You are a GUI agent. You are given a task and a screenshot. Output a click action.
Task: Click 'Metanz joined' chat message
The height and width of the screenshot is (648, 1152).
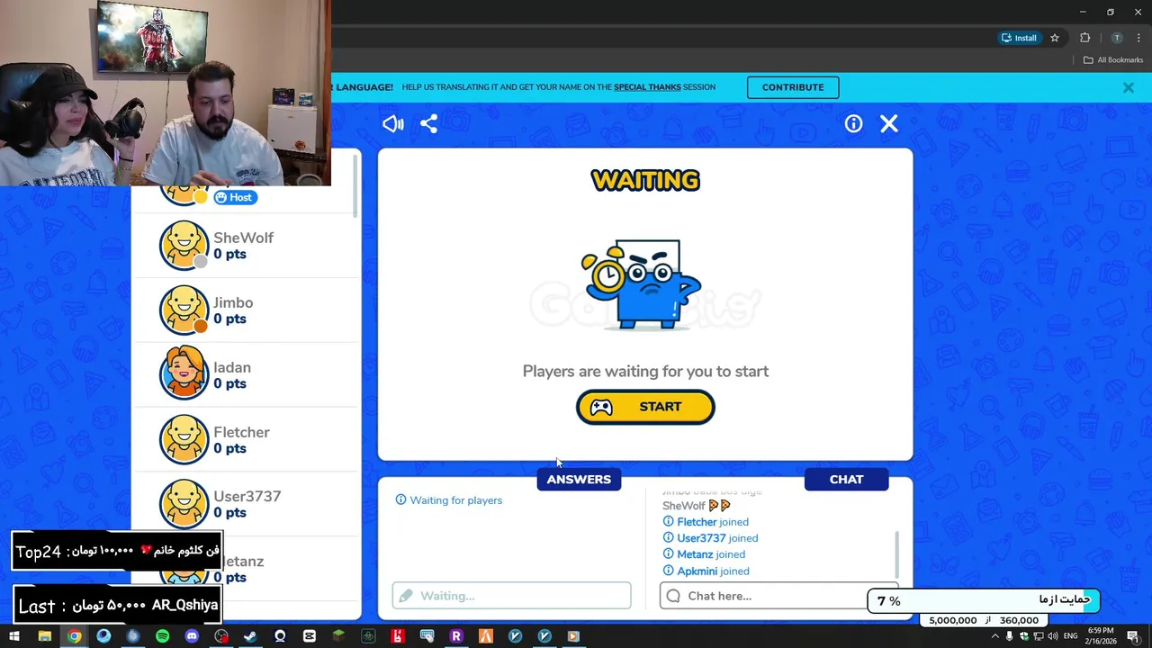704,554
